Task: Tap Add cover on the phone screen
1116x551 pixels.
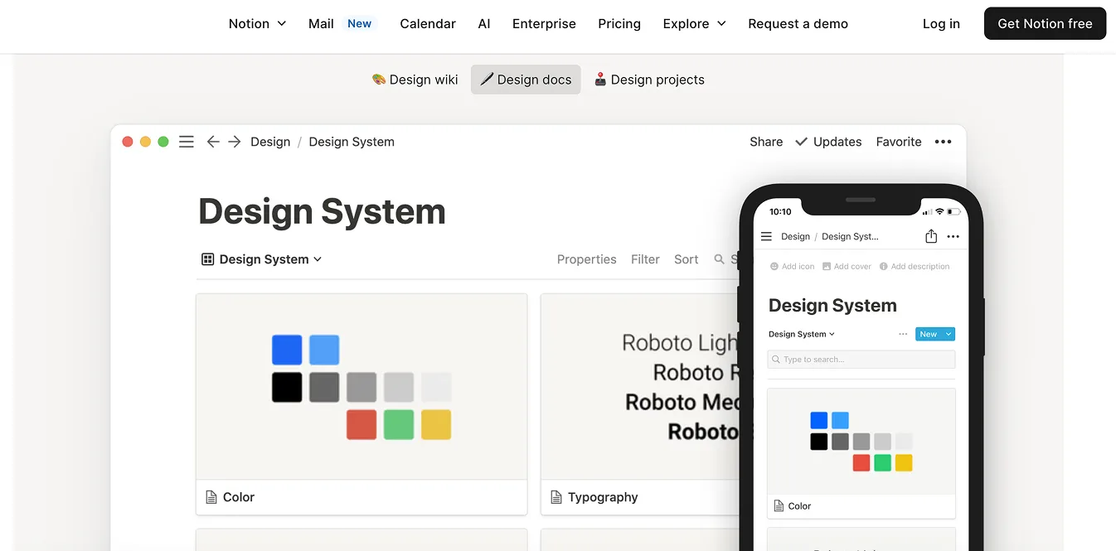Action: [847, 266]
